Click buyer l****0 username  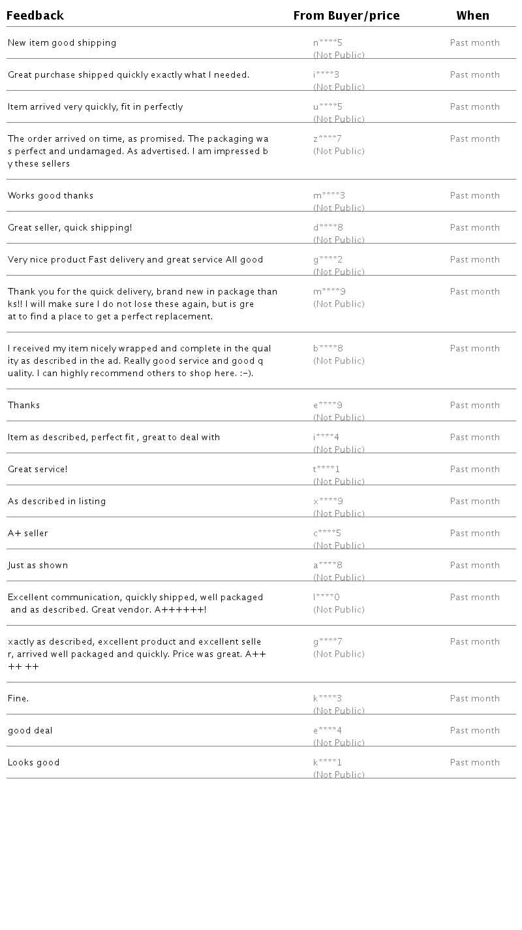pyautogui.click(x=327, y=598)
